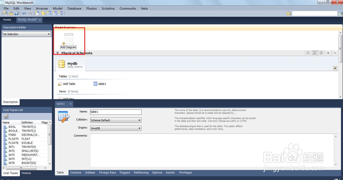Switch to the Inserts tab
This screenshot has width=343, height=180.
coord(170,172)
